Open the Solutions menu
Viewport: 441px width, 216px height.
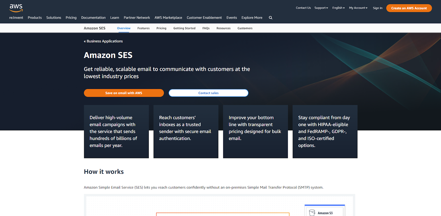pyautogui.click(x=54, y=18)
